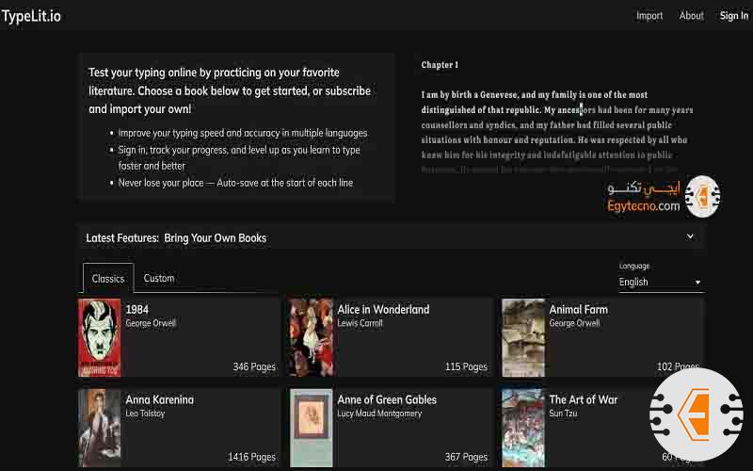Screen dimensions: 753x471
Task: Click The Art of War cover thumbnail
Action: [x=523, y=428]
